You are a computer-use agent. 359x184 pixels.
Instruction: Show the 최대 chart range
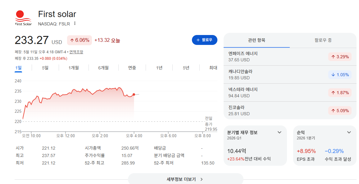[x=213, y=68]
